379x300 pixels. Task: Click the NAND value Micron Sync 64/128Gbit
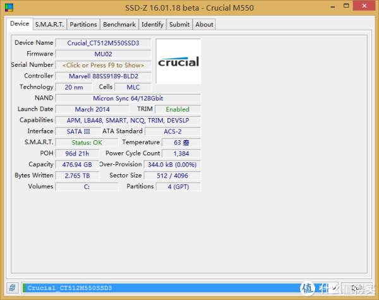pyautogui.click(x=128, y=98)
